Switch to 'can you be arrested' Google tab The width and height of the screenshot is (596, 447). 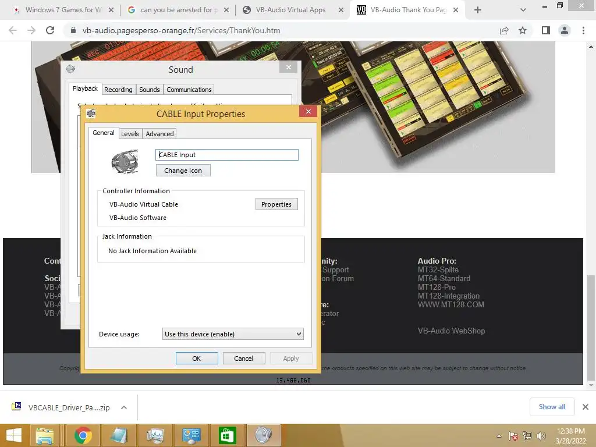178,10
